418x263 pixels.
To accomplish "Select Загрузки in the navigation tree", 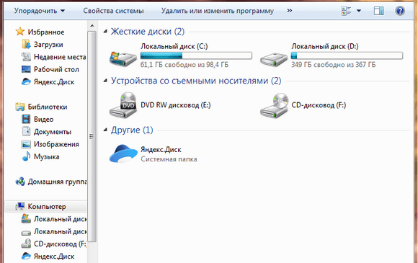I will coord(48,45).
